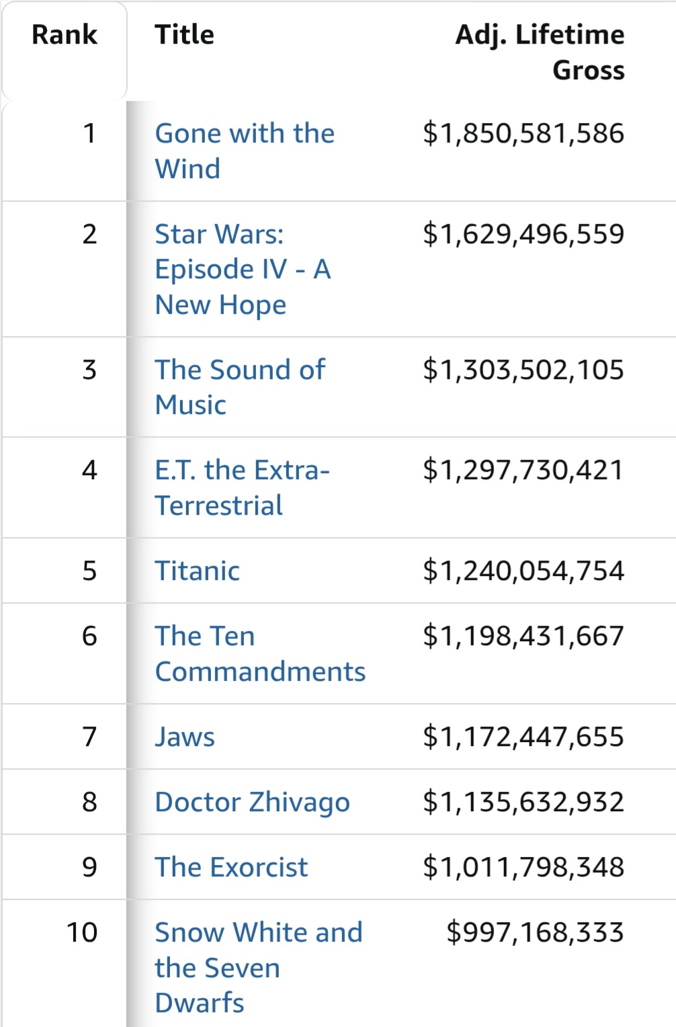
Task: Click the Title column header
Action: [185, 35]
